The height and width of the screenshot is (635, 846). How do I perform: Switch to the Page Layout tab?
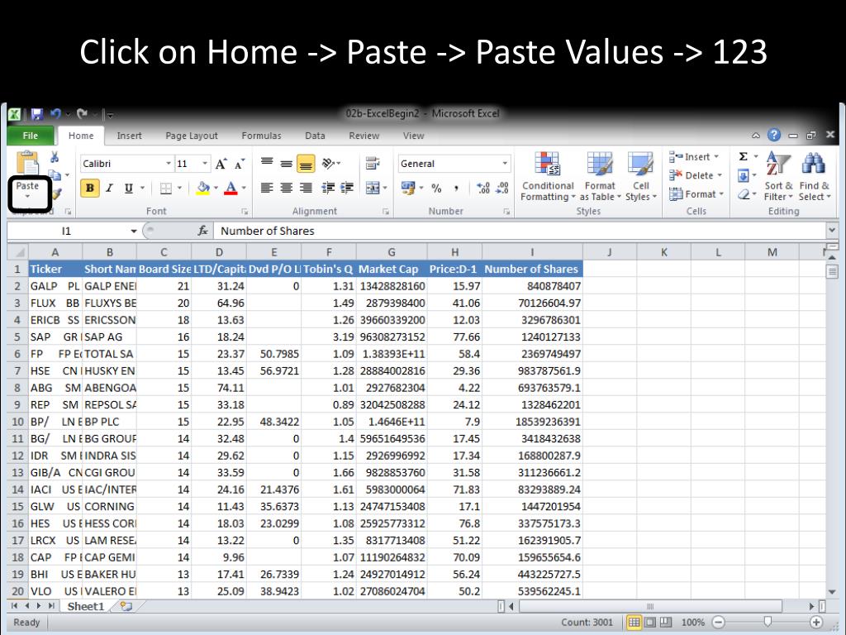191,136
